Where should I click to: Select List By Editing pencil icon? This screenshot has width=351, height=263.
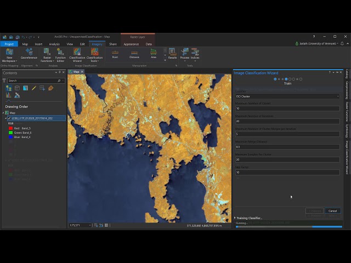[x=34, y=88]
